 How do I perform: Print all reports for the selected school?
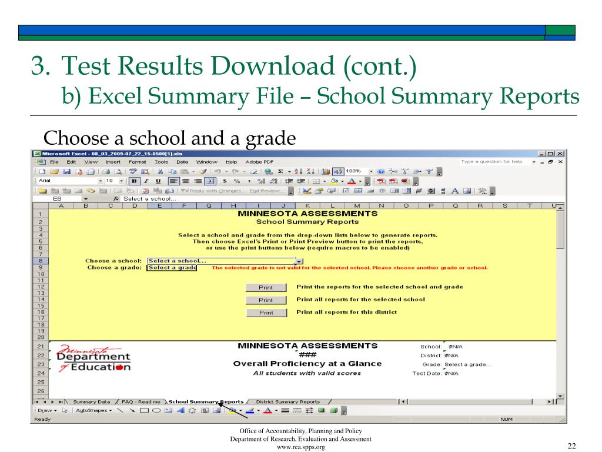(x=266, y=300)
